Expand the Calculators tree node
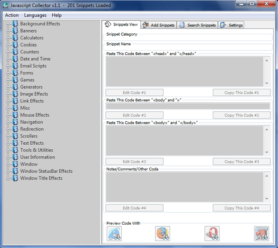Viewport: 278px width, 248px height. [x=8, y=38]
